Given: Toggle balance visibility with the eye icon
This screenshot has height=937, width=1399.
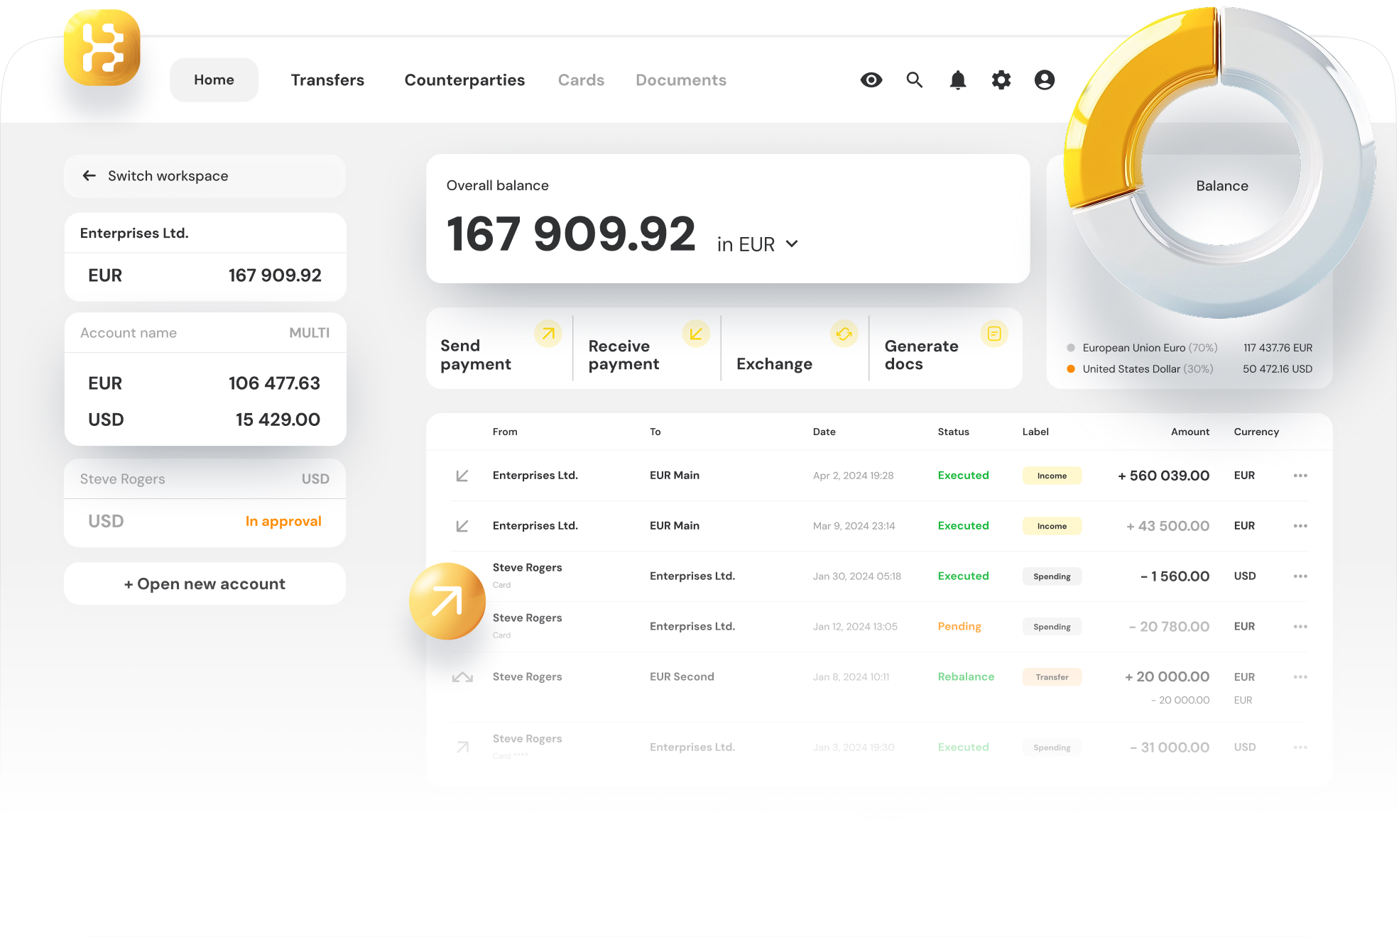Looking at the screenshot, I should tap(871, 80).
